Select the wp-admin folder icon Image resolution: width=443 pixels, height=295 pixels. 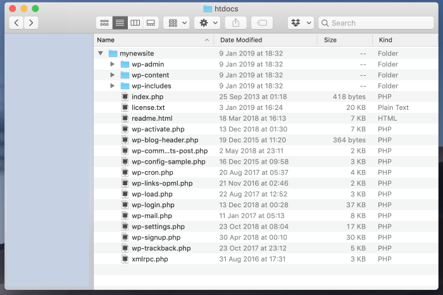click(125, 64)
